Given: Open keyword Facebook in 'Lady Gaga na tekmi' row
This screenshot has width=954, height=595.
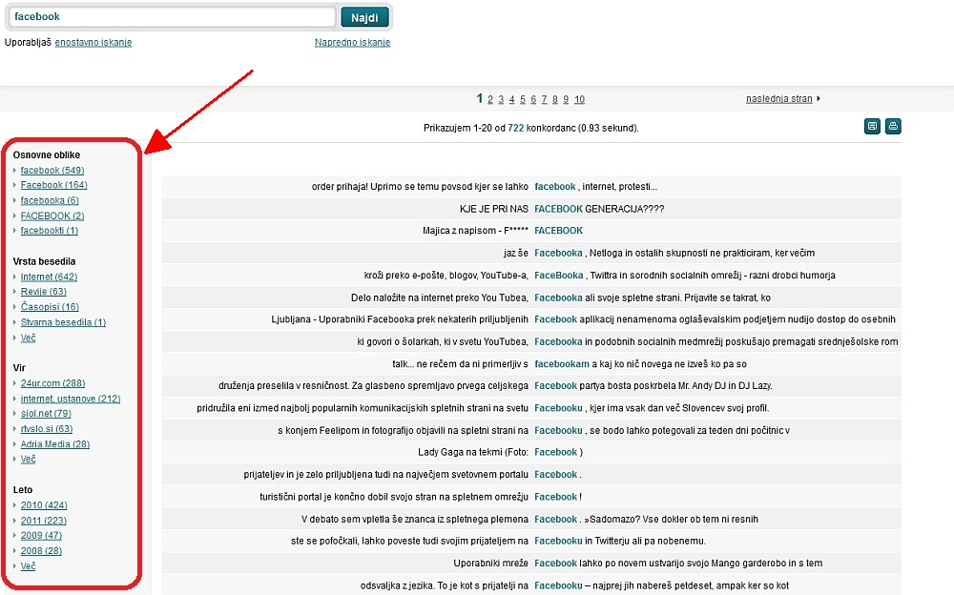Looking at the screenshot, I should click(x=555, y=452).
